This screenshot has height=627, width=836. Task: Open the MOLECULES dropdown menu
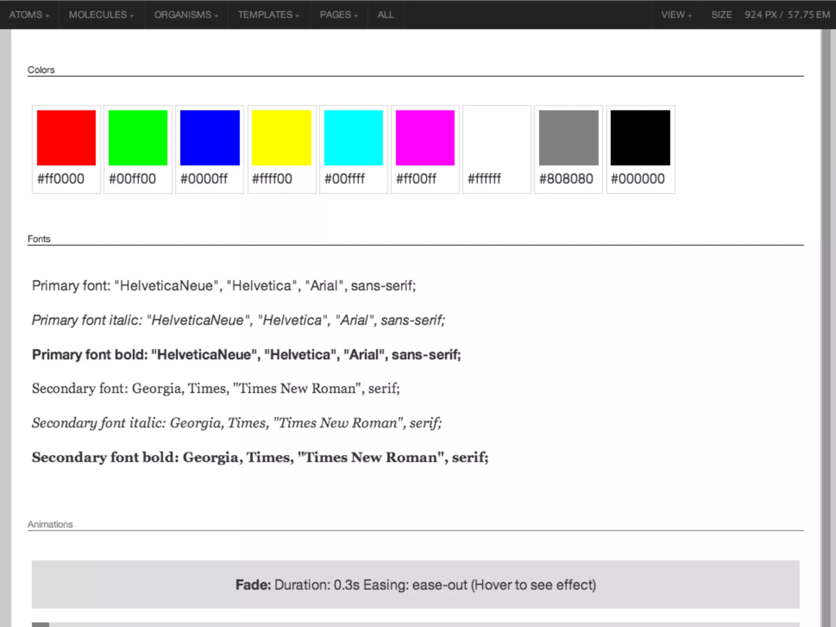click(x=101, y=15)
